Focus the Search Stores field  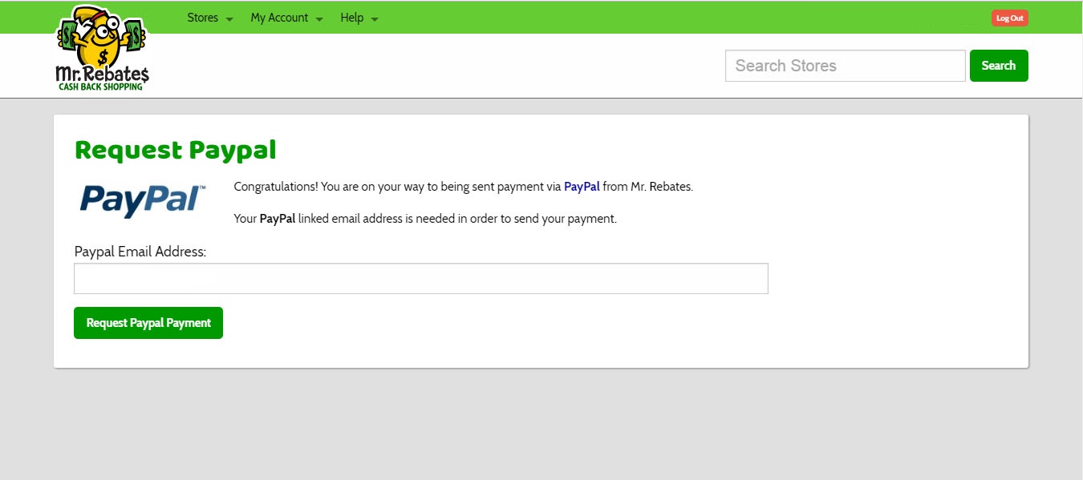point(845,66)
